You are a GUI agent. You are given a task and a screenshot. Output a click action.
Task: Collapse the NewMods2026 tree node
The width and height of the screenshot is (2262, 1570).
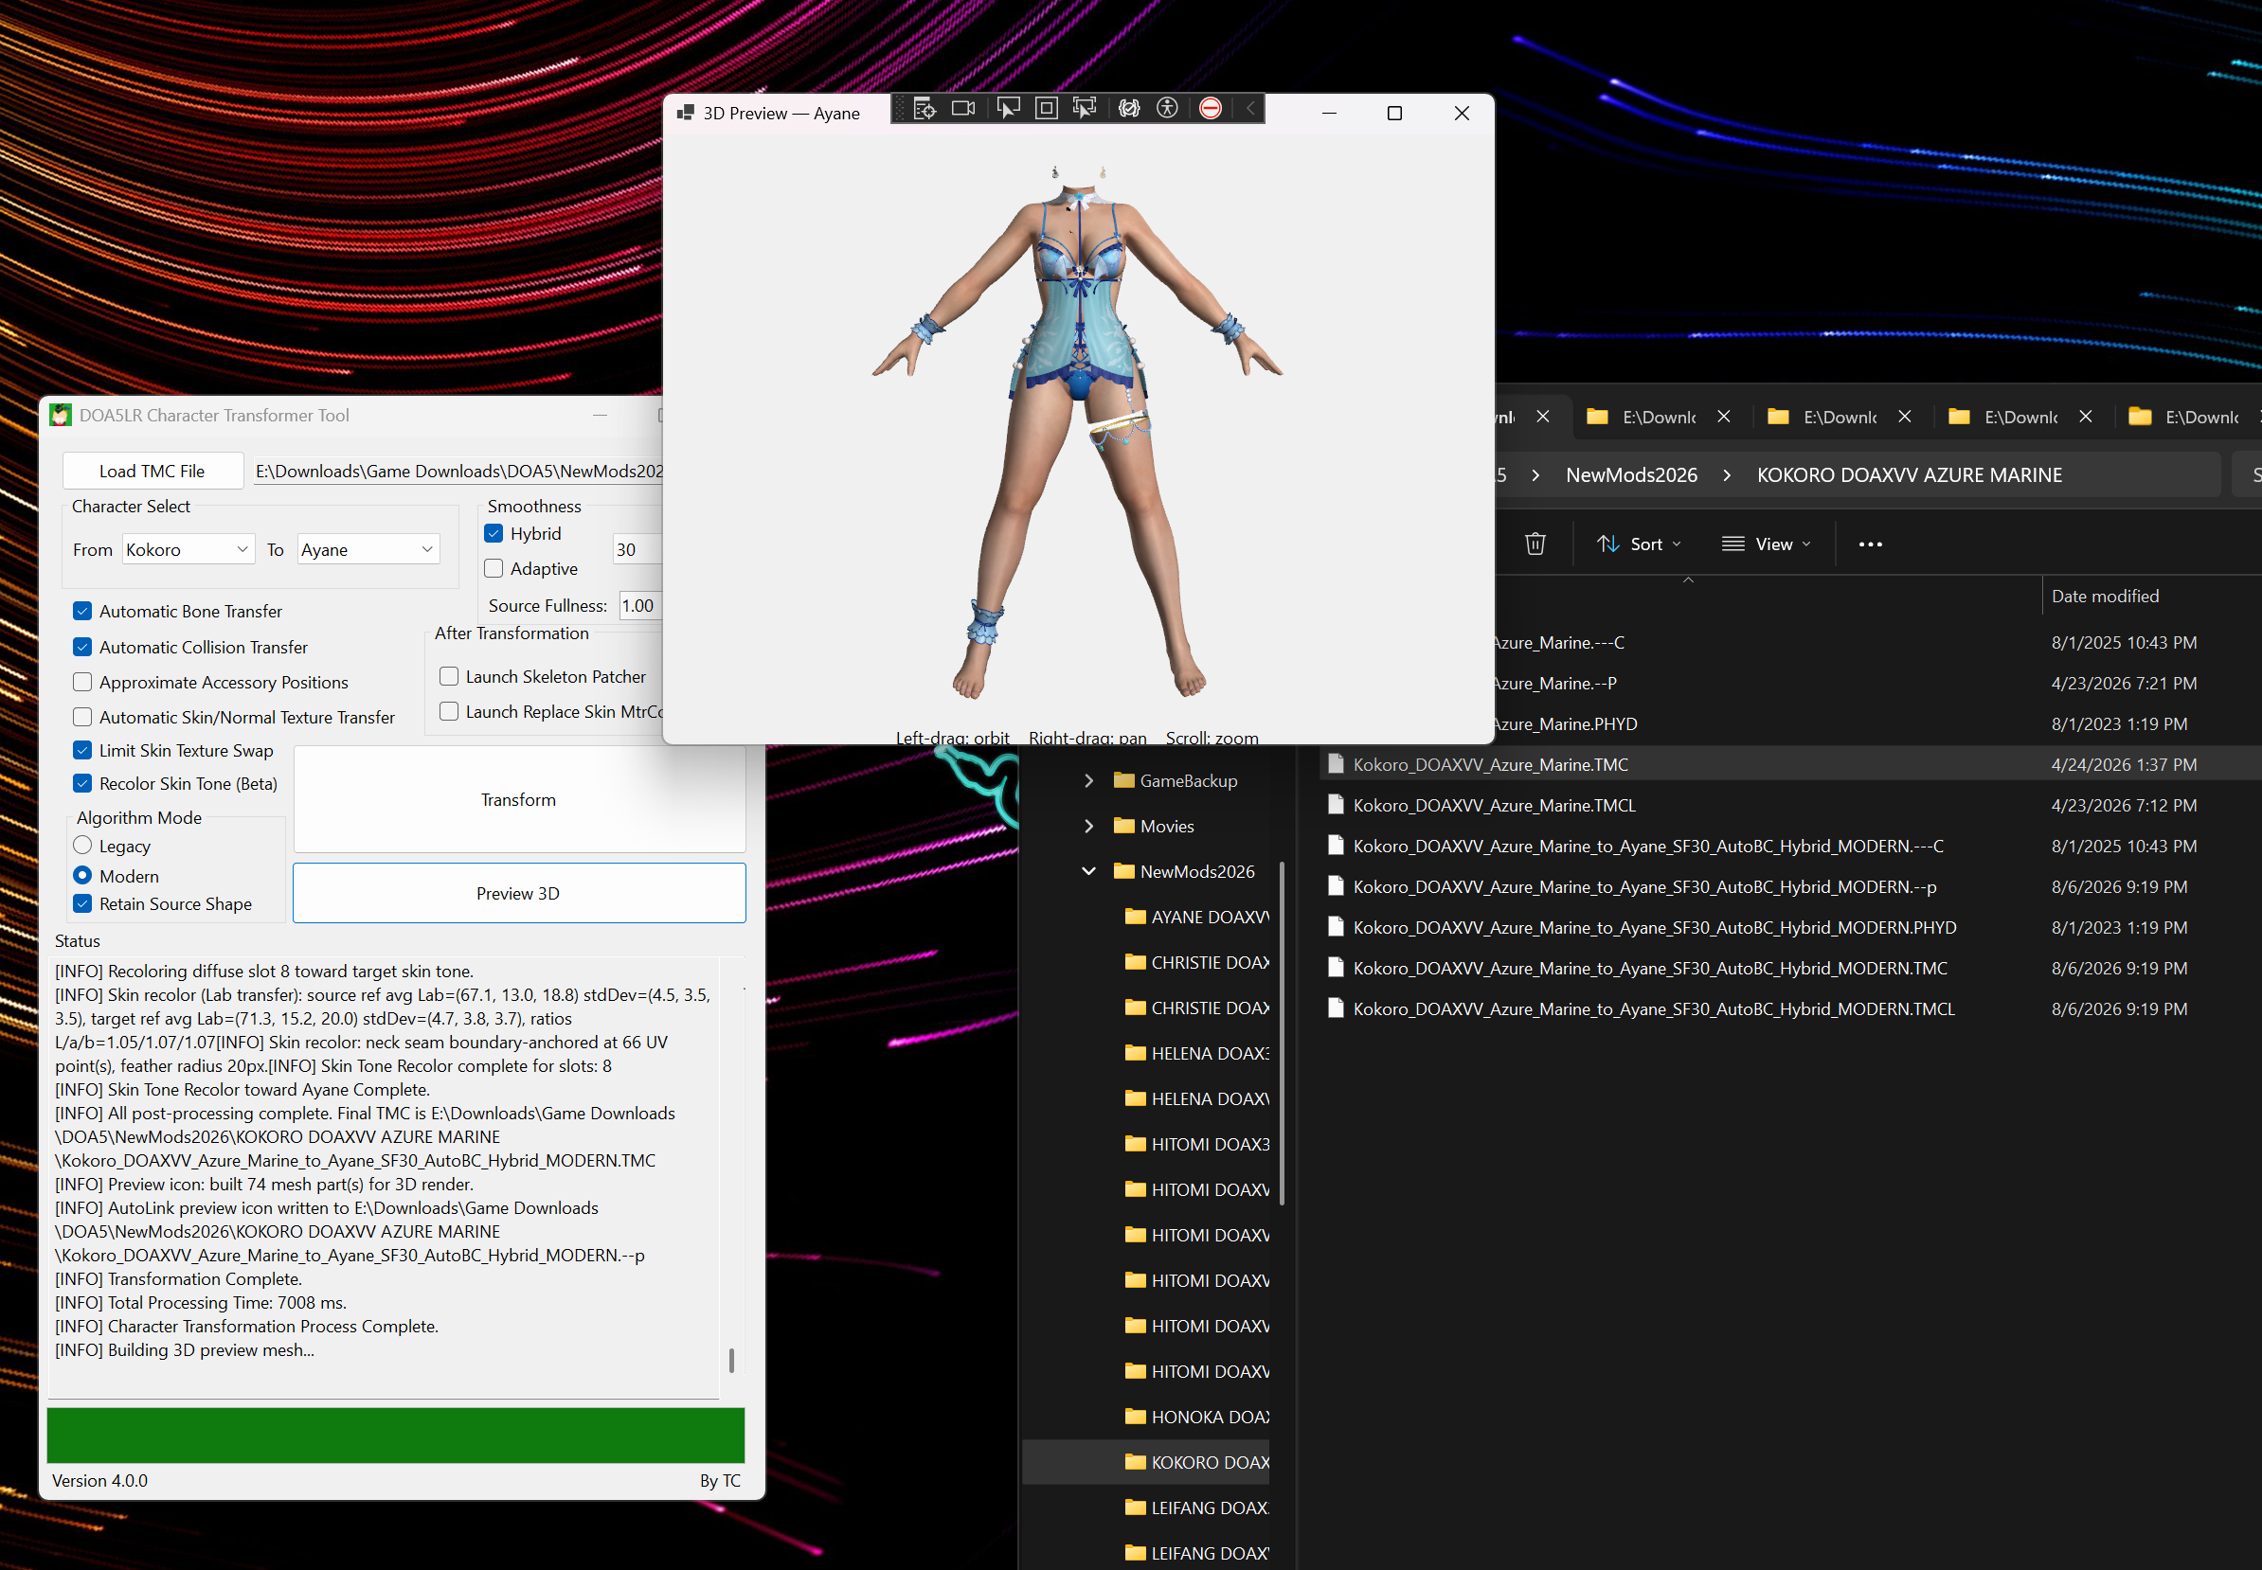pos(1088,870)
